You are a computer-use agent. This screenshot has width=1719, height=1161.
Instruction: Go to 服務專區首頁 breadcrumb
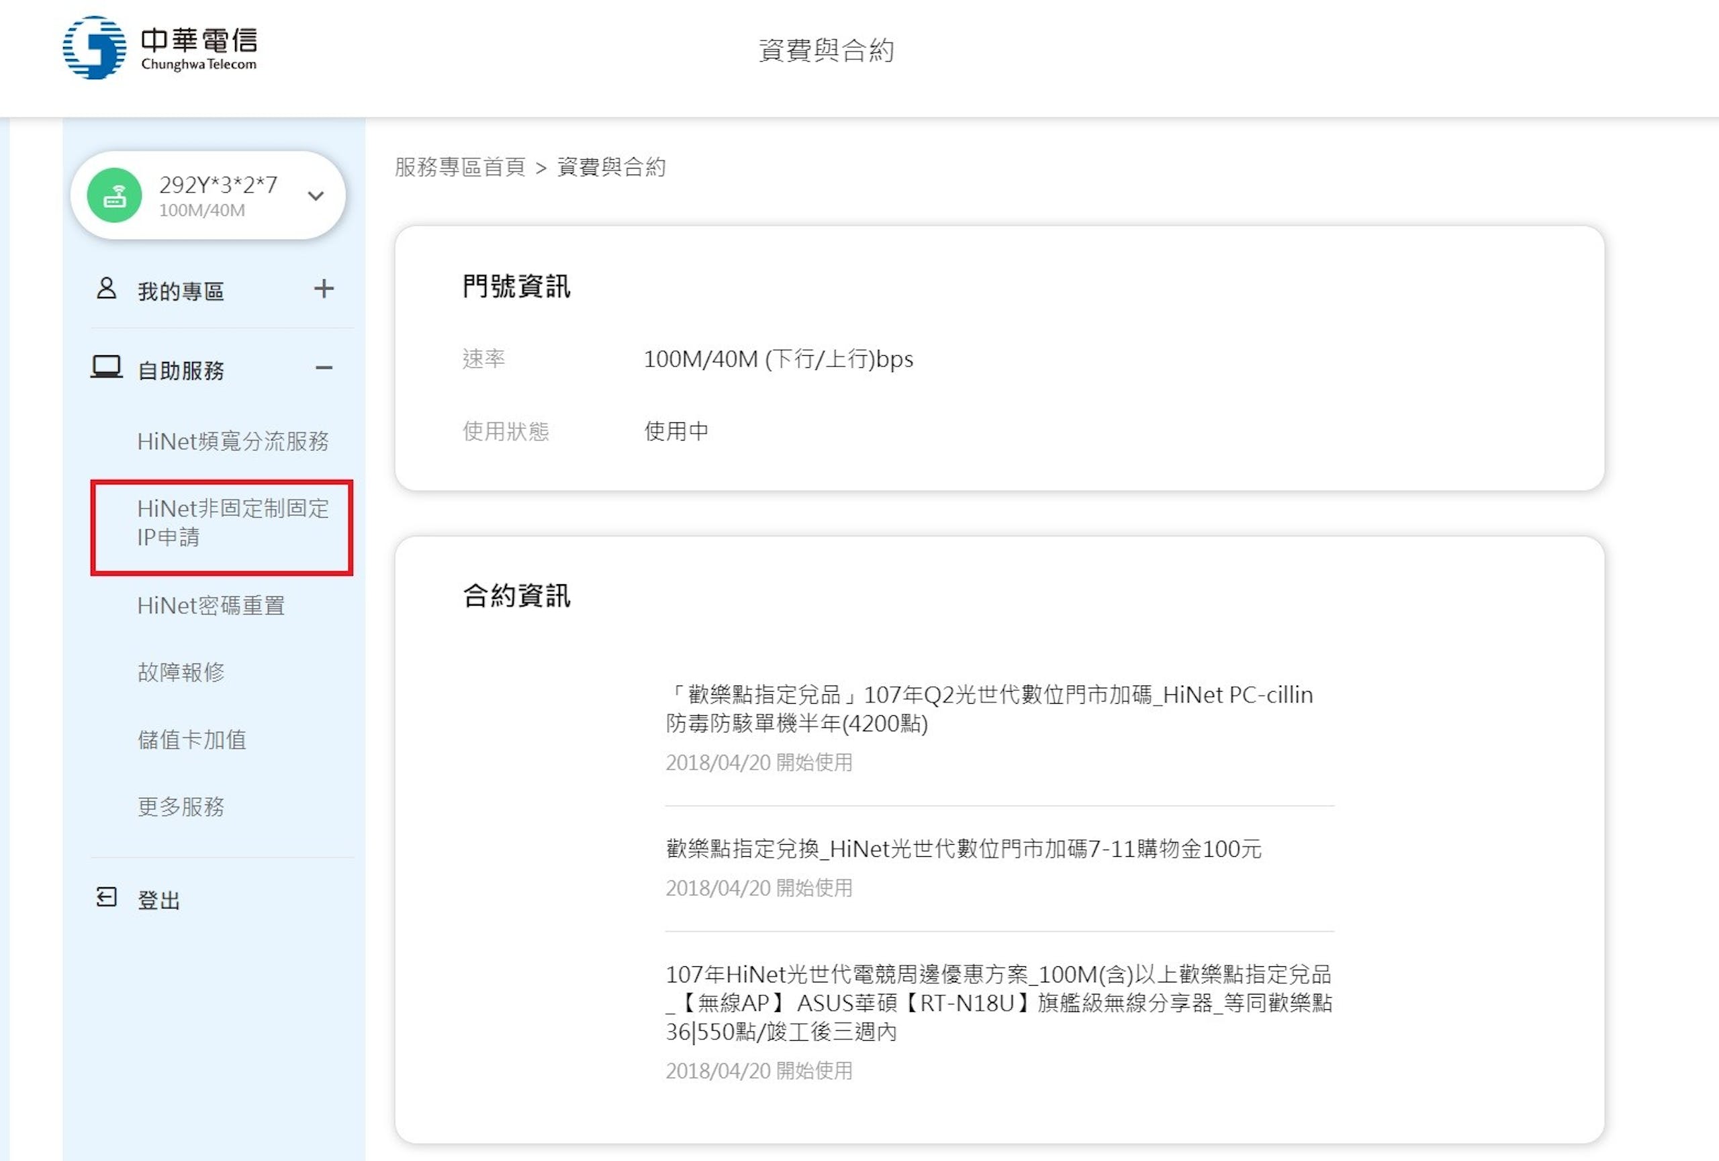tap(459, 167)
